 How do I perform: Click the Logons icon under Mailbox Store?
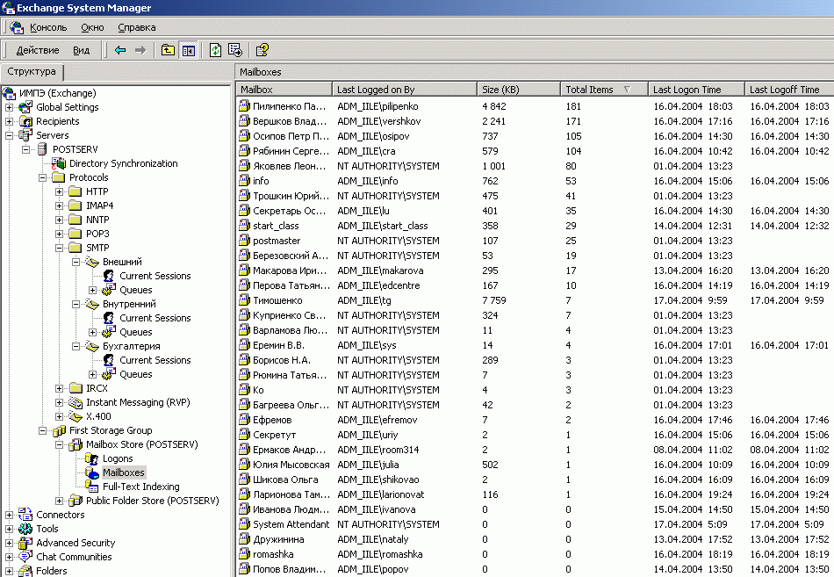coord(92,458)
